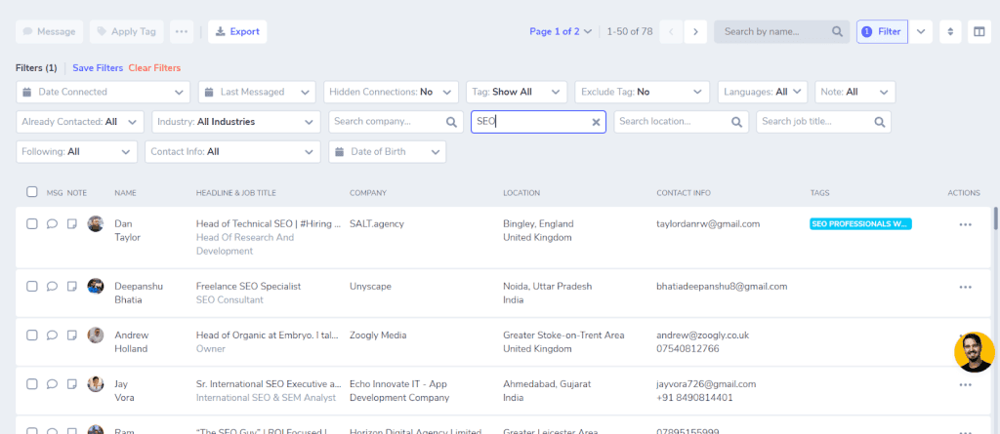
Task: Click the column layout icon at top right
Action: tap(979, 31)
